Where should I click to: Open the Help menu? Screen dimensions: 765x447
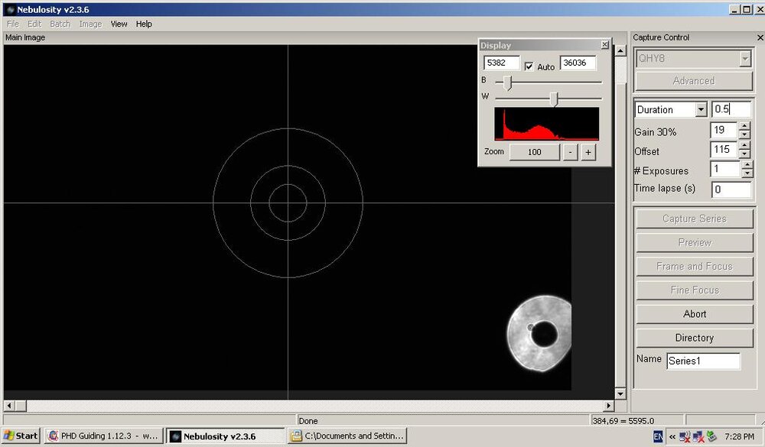[x=144, y=24]
